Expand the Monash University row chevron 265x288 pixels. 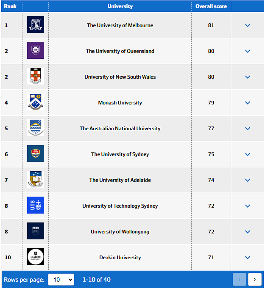[248, 103]
